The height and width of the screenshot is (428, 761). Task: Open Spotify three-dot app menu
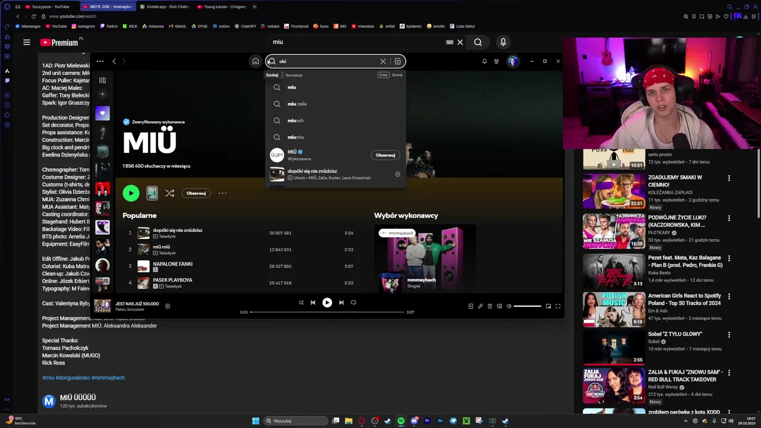click(100, 61)
